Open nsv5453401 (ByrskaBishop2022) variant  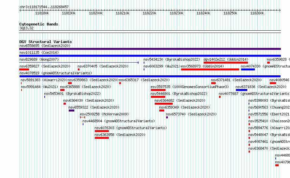[72, 94]
